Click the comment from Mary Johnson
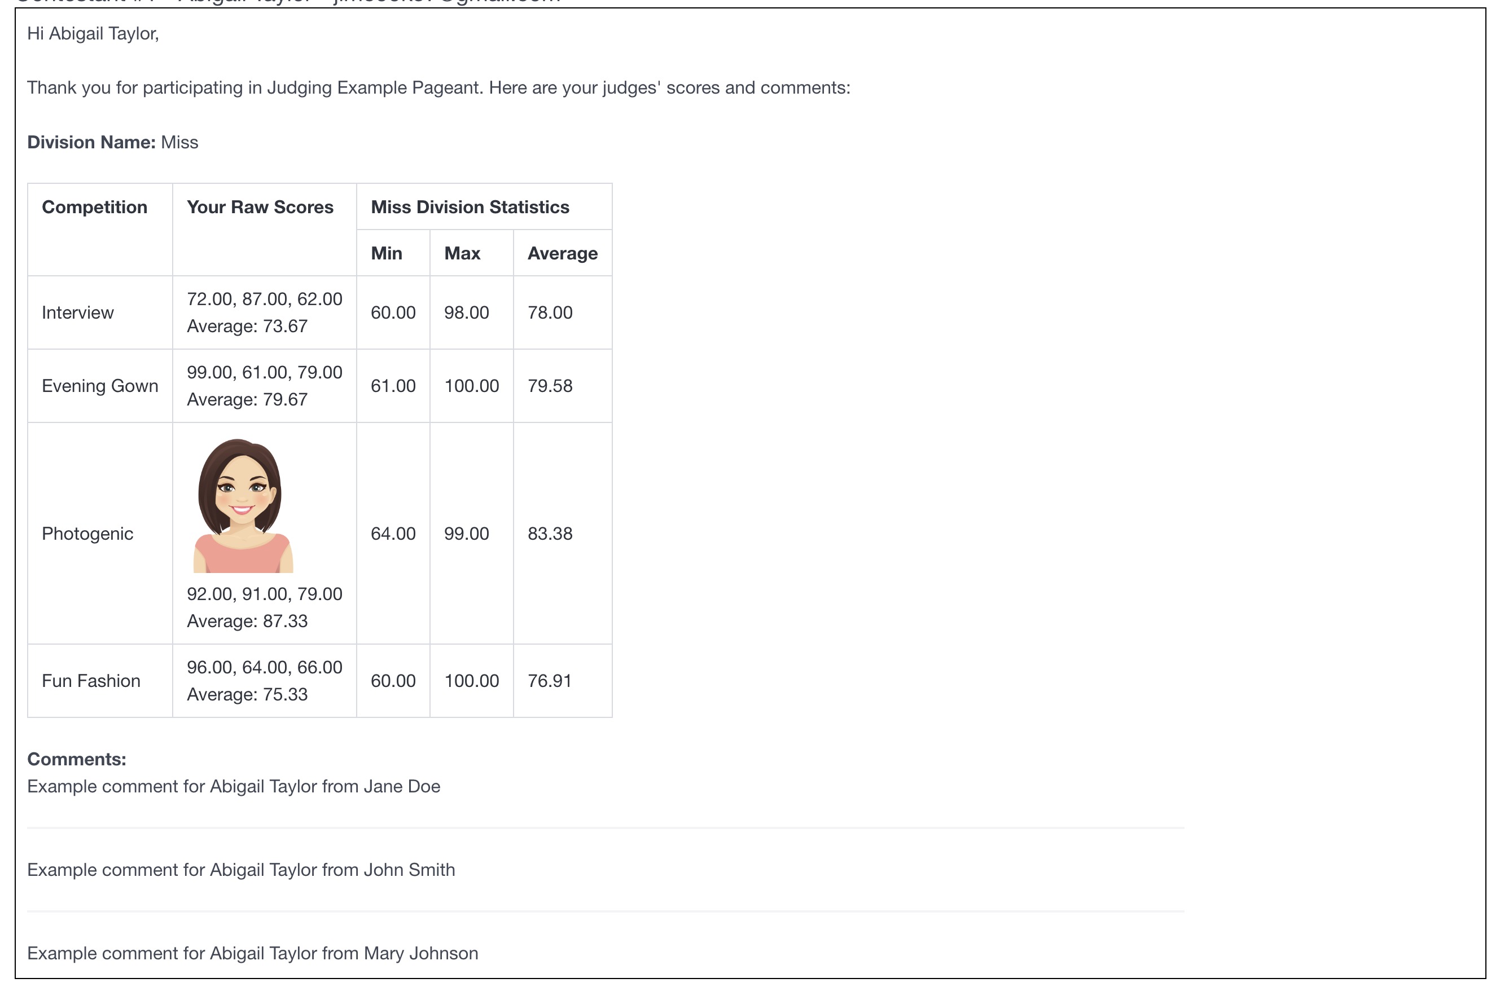 click(252, 954)
